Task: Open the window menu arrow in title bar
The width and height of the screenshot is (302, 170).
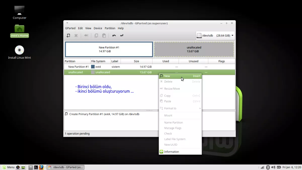Action: point(67,23)
